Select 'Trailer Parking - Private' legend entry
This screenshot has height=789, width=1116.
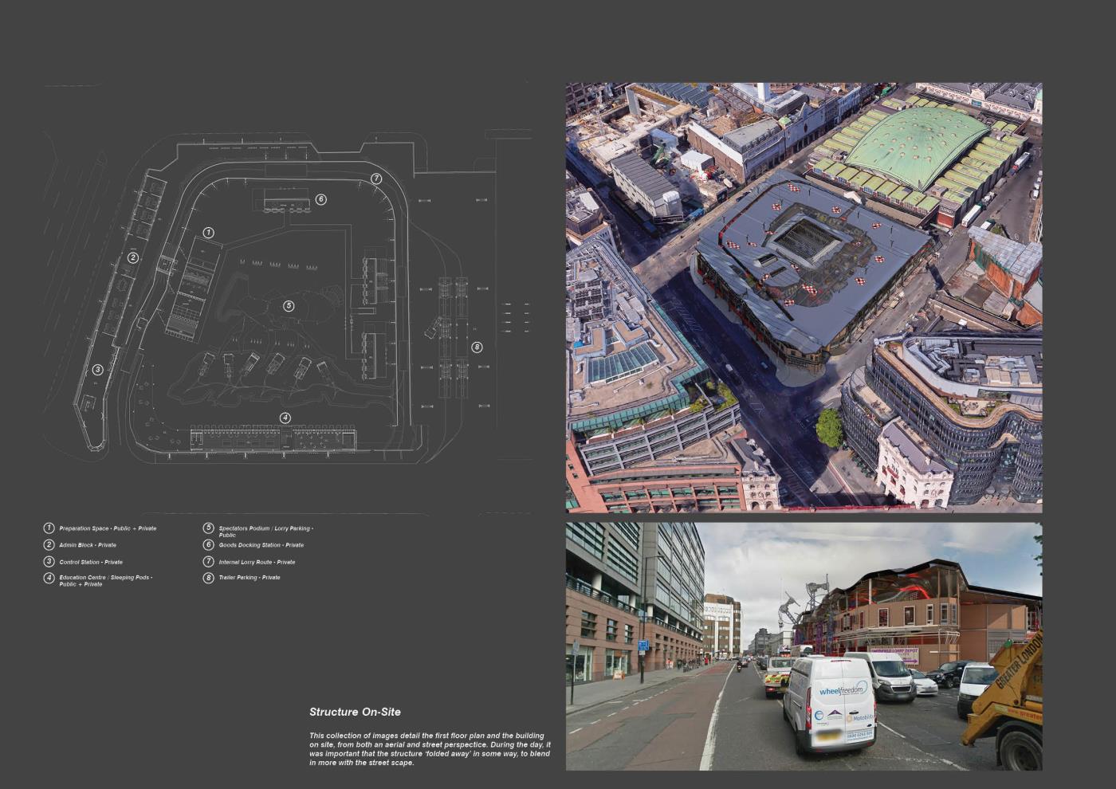tap(250, 578)
